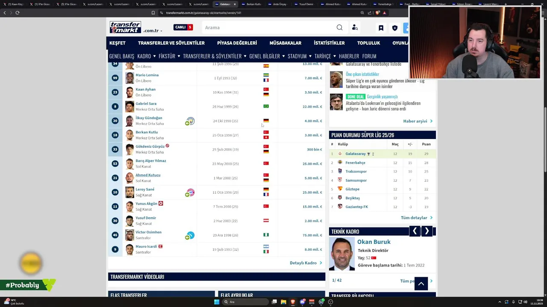The width and height of the screenshot is (547, 307).
Task: Expand the KADRO submenu
Action: coord(146,56)
